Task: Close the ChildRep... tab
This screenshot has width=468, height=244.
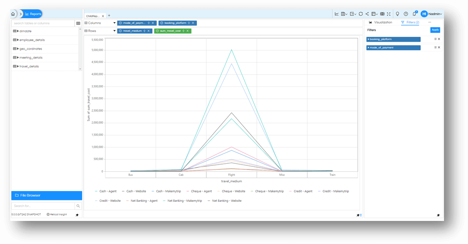Action: [x=103, y=16]
